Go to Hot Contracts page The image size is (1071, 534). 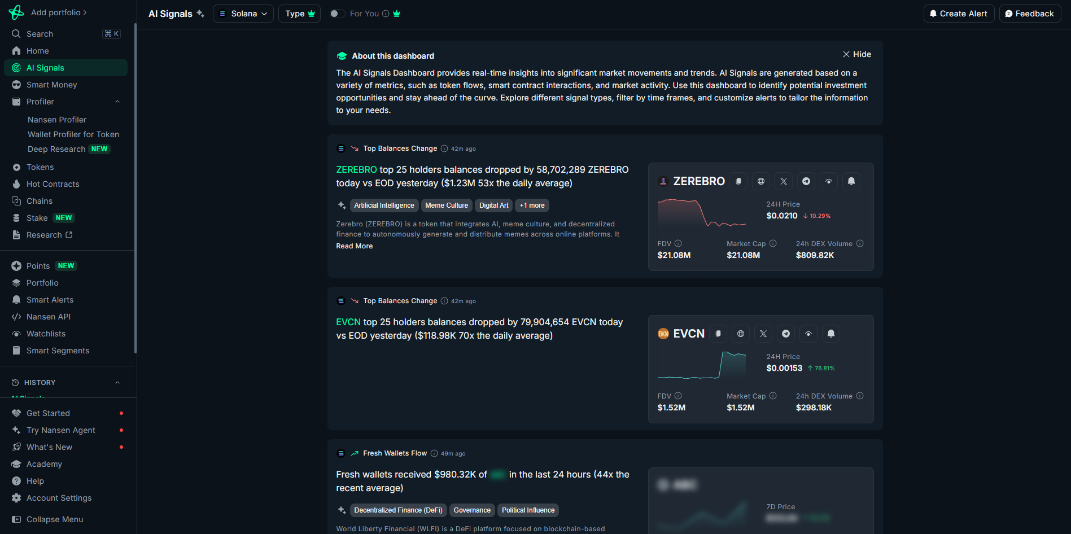click(x=53, y=184)
